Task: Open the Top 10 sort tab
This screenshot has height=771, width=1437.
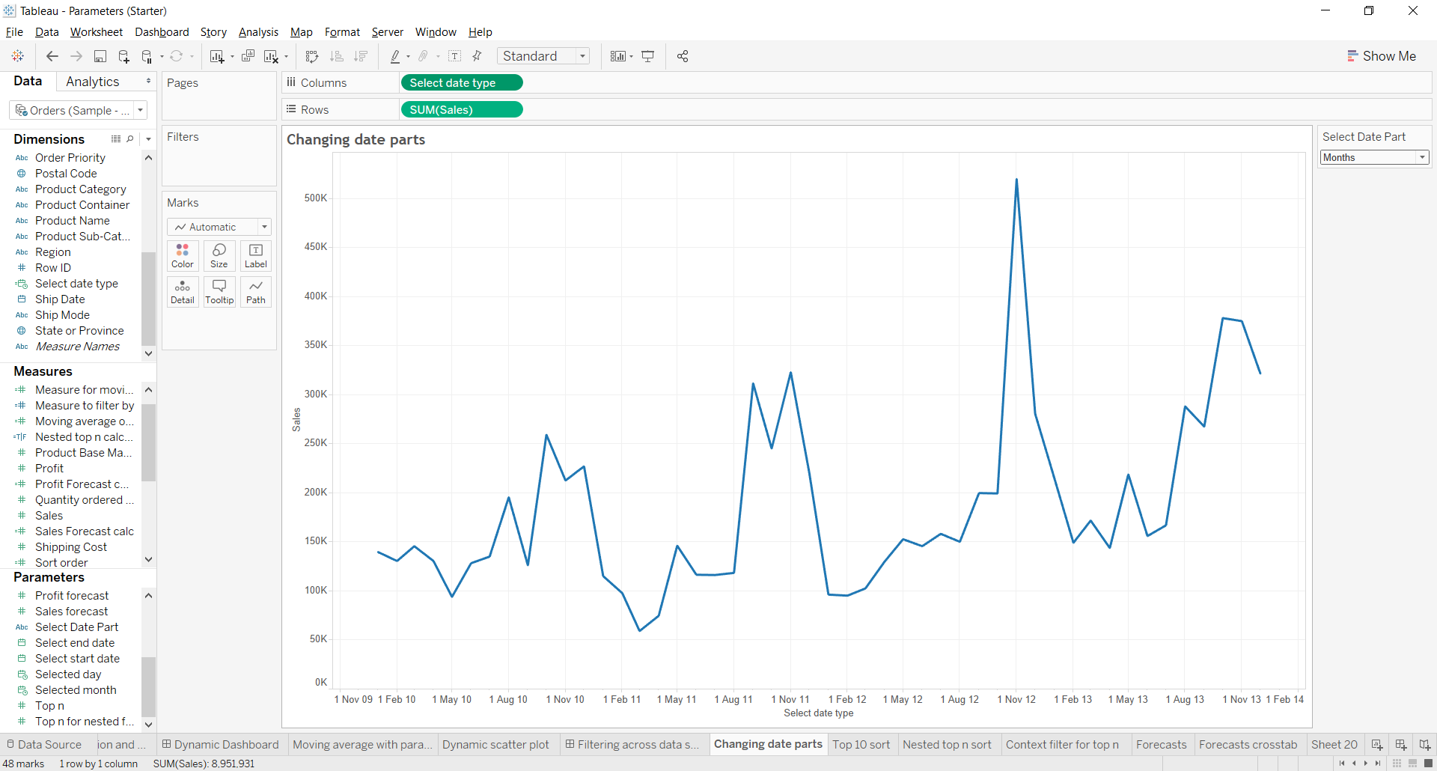Action: [861, 745]
